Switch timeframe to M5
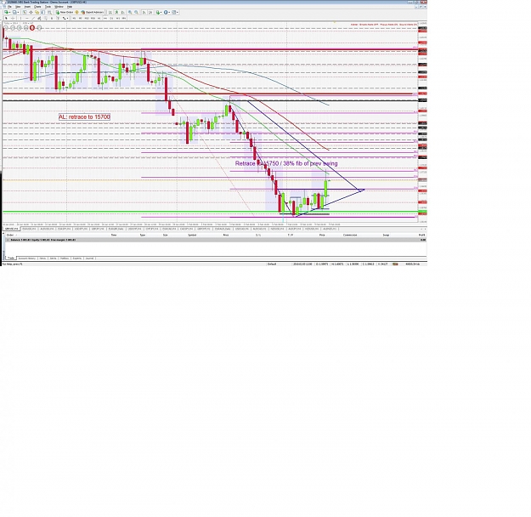Screen dimensions: 531x517 pyautogui.click(x=80, y=18)
